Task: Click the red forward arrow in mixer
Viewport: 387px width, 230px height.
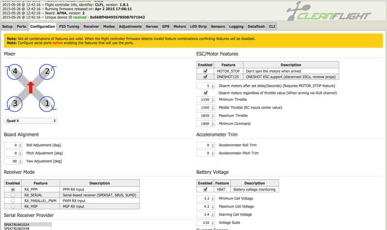Action: pos(30,87)
